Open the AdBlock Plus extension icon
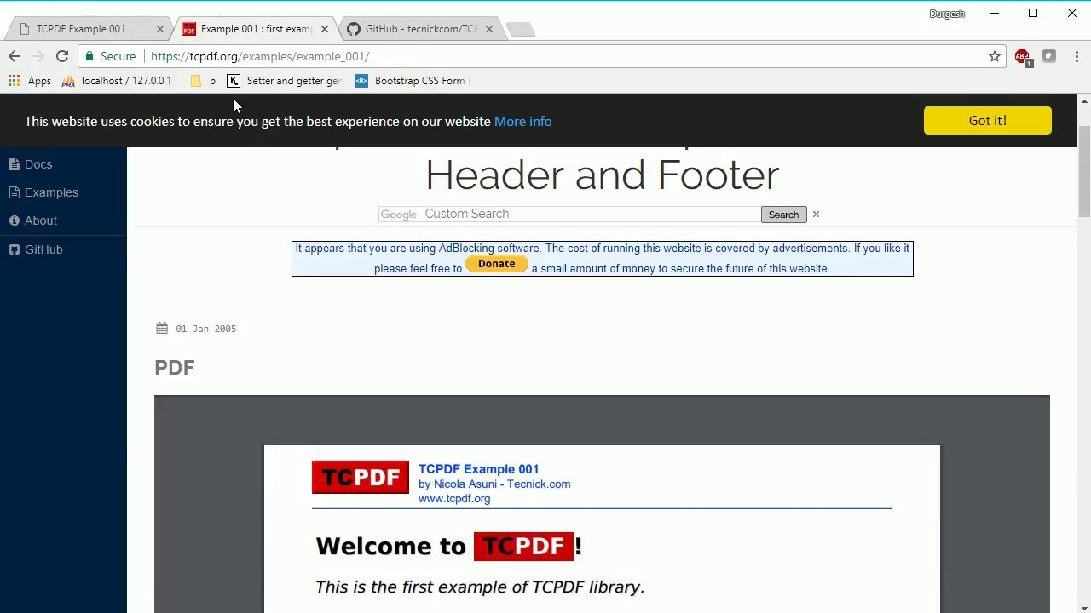The image size is (1091, 613). [x=1023, y=57]
